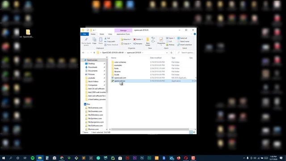Click the Manage contextual tab
This screenshot has width=286, height=161.
click(x=123, y=30)
